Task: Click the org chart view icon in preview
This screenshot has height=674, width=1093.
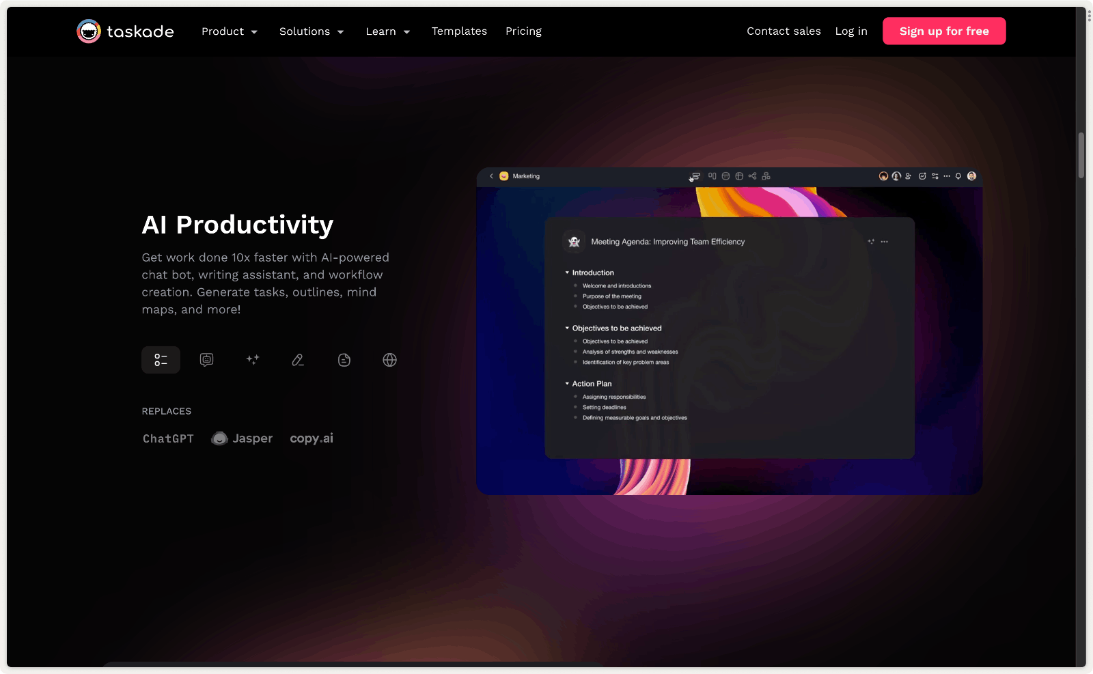Action: tap(766, 176)
